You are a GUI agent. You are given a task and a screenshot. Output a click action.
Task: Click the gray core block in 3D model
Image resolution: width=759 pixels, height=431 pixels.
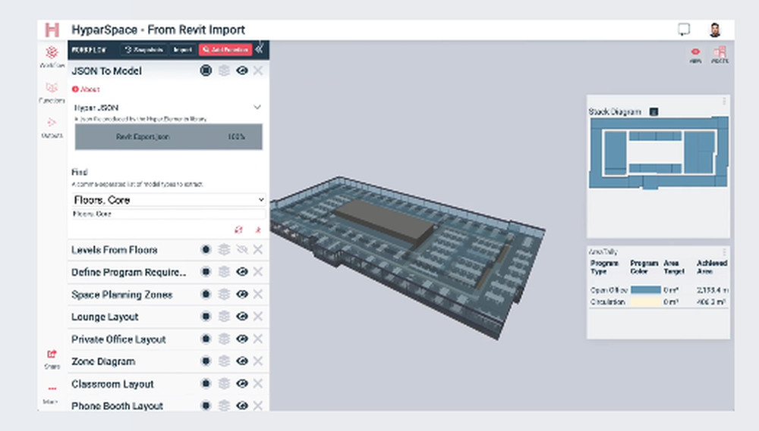pyautogui.click(x=385, y=221)
